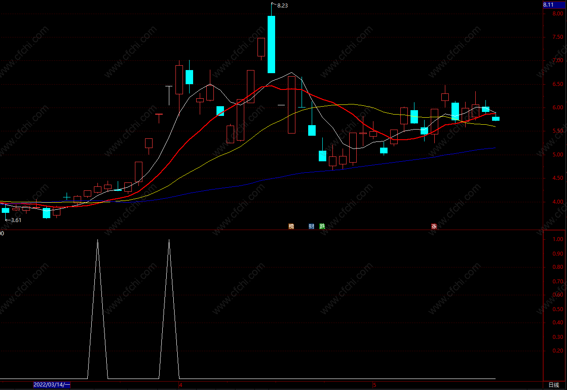Viewport: 567px width, 390px height.
Task: Click month 5 marker on time axis
Action: [374, 385]
